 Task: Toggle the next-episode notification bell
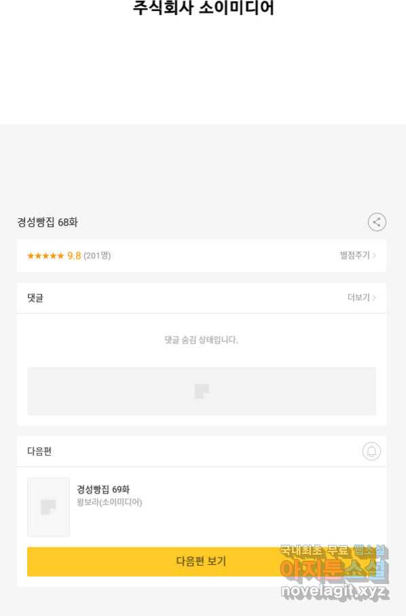[371, 451]
